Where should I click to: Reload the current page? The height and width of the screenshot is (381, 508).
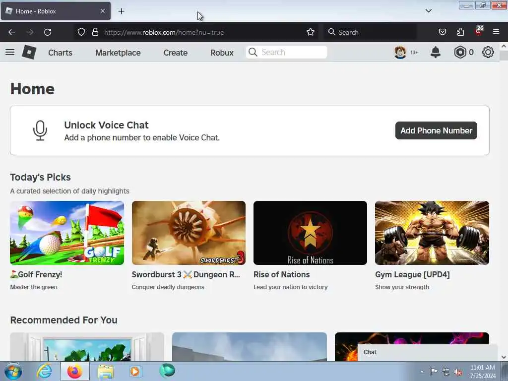coord(48,32)
